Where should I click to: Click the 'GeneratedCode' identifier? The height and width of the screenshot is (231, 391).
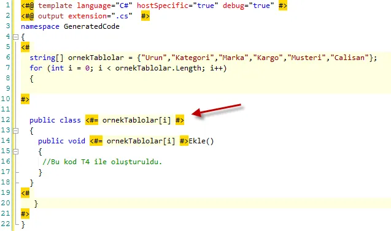91,26
